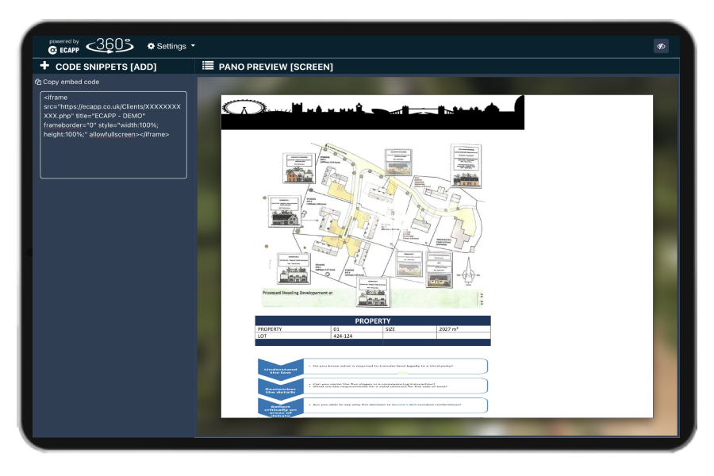Toggle the eye visibility button at top right

(x=661, y=46)
